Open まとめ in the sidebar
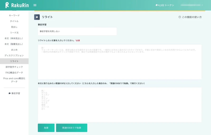Image resolution: width=211 pixels, height=135 pixels. 14,50
